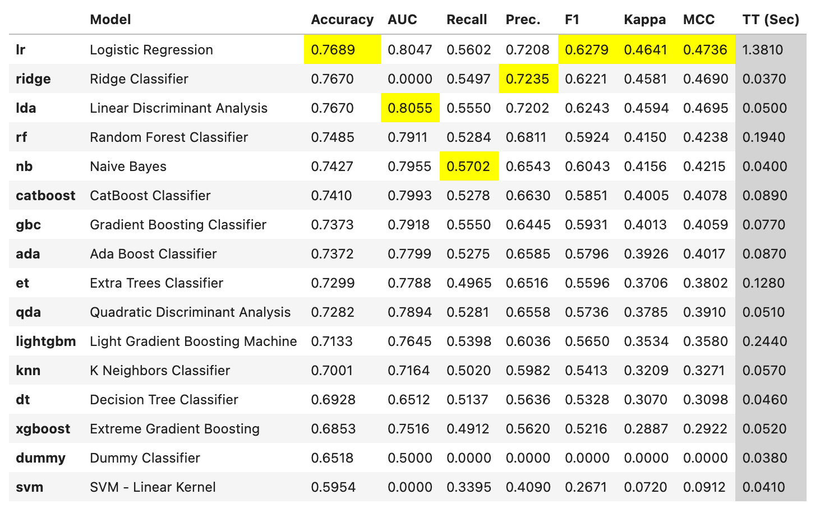Click the AUC column header
Viewport: 829px width, 508px height.
coord(402,20)
